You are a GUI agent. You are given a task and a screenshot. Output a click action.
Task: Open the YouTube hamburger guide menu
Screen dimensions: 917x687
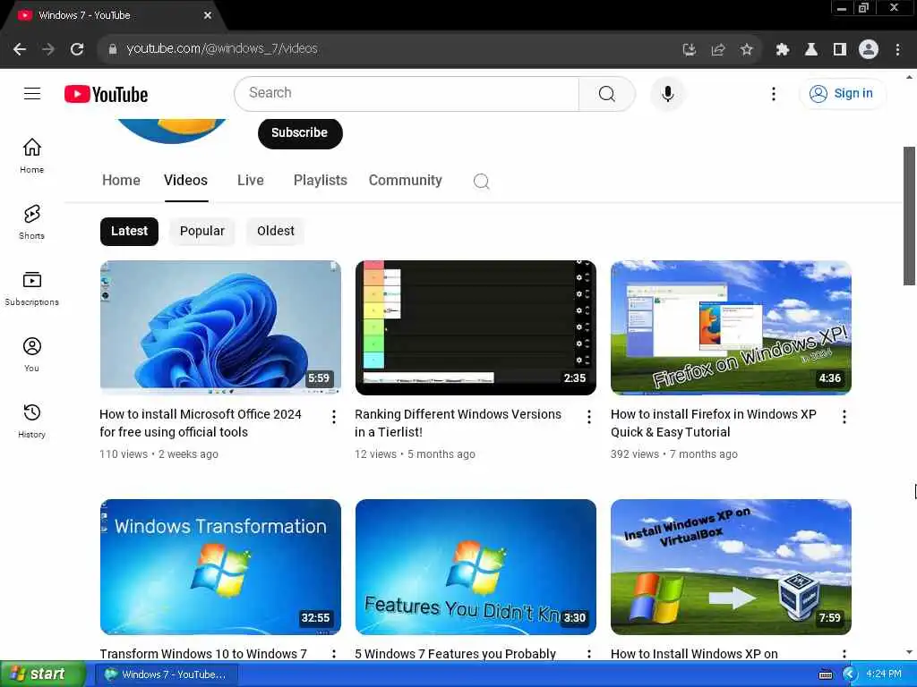[32, 93]
